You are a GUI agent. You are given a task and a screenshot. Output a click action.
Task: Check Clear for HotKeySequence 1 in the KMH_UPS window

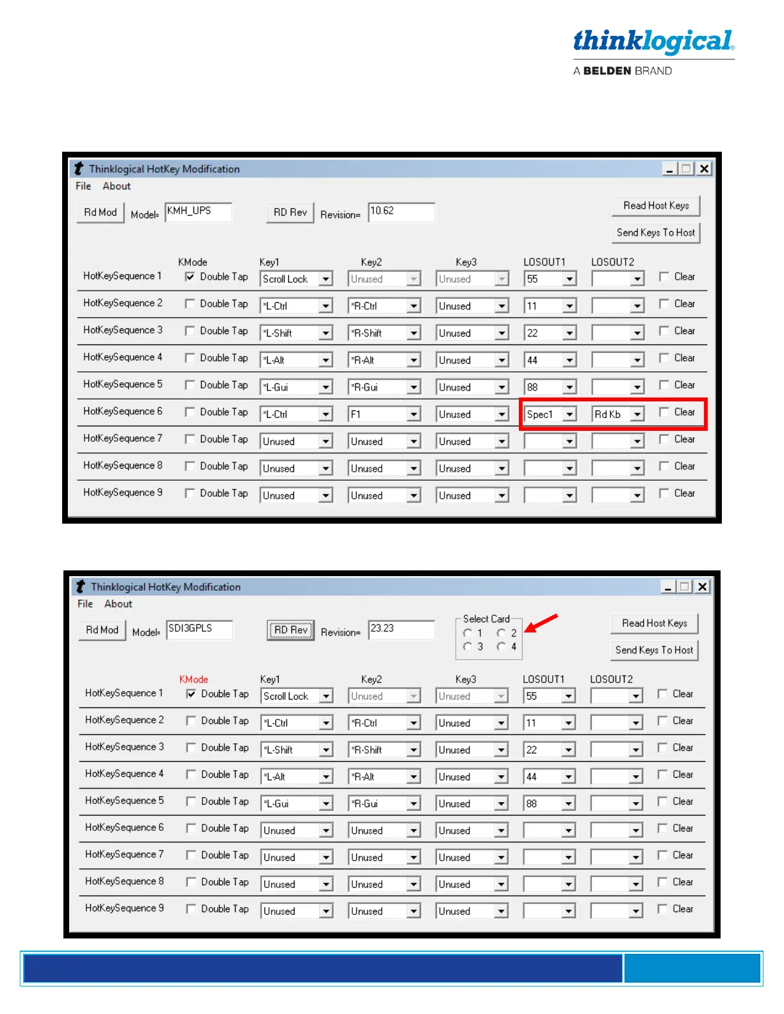coord(664,277)
